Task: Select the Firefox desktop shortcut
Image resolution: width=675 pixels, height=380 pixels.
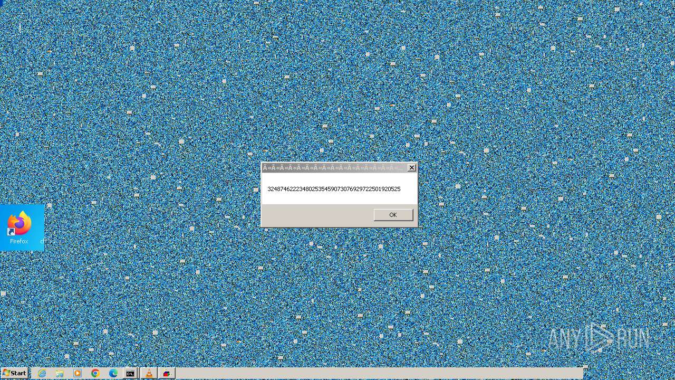Action: 20,227
